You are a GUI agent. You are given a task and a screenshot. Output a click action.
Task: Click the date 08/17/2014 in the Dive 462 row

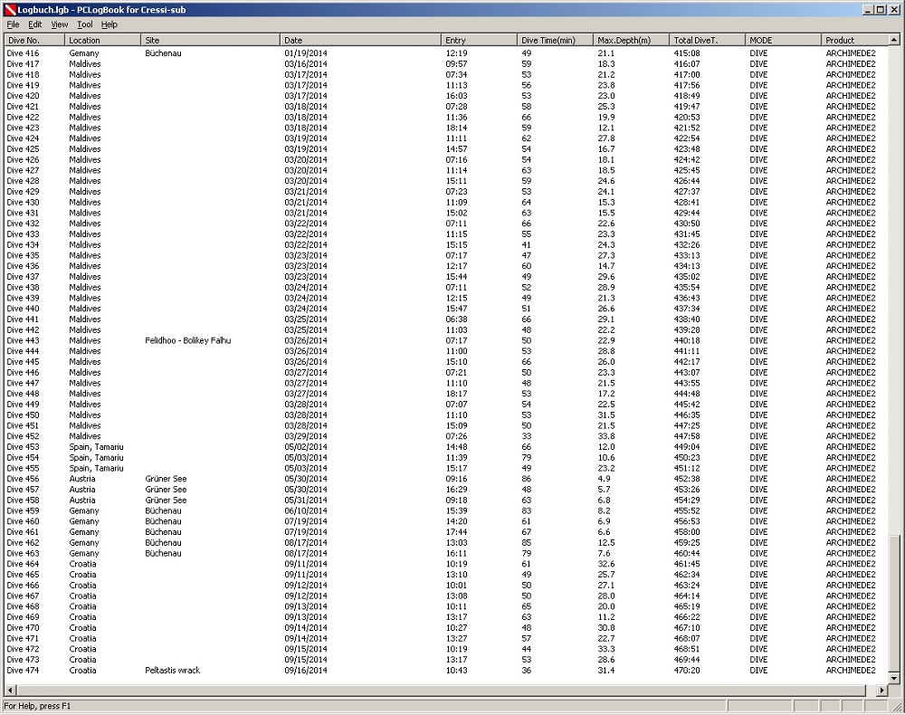(306, 542)
